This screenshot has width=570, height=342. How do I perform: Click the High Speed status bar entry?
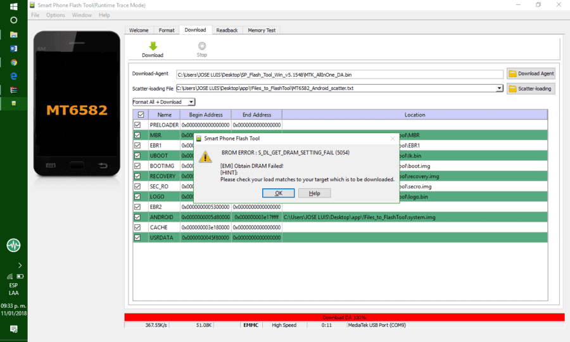[284, 326]
